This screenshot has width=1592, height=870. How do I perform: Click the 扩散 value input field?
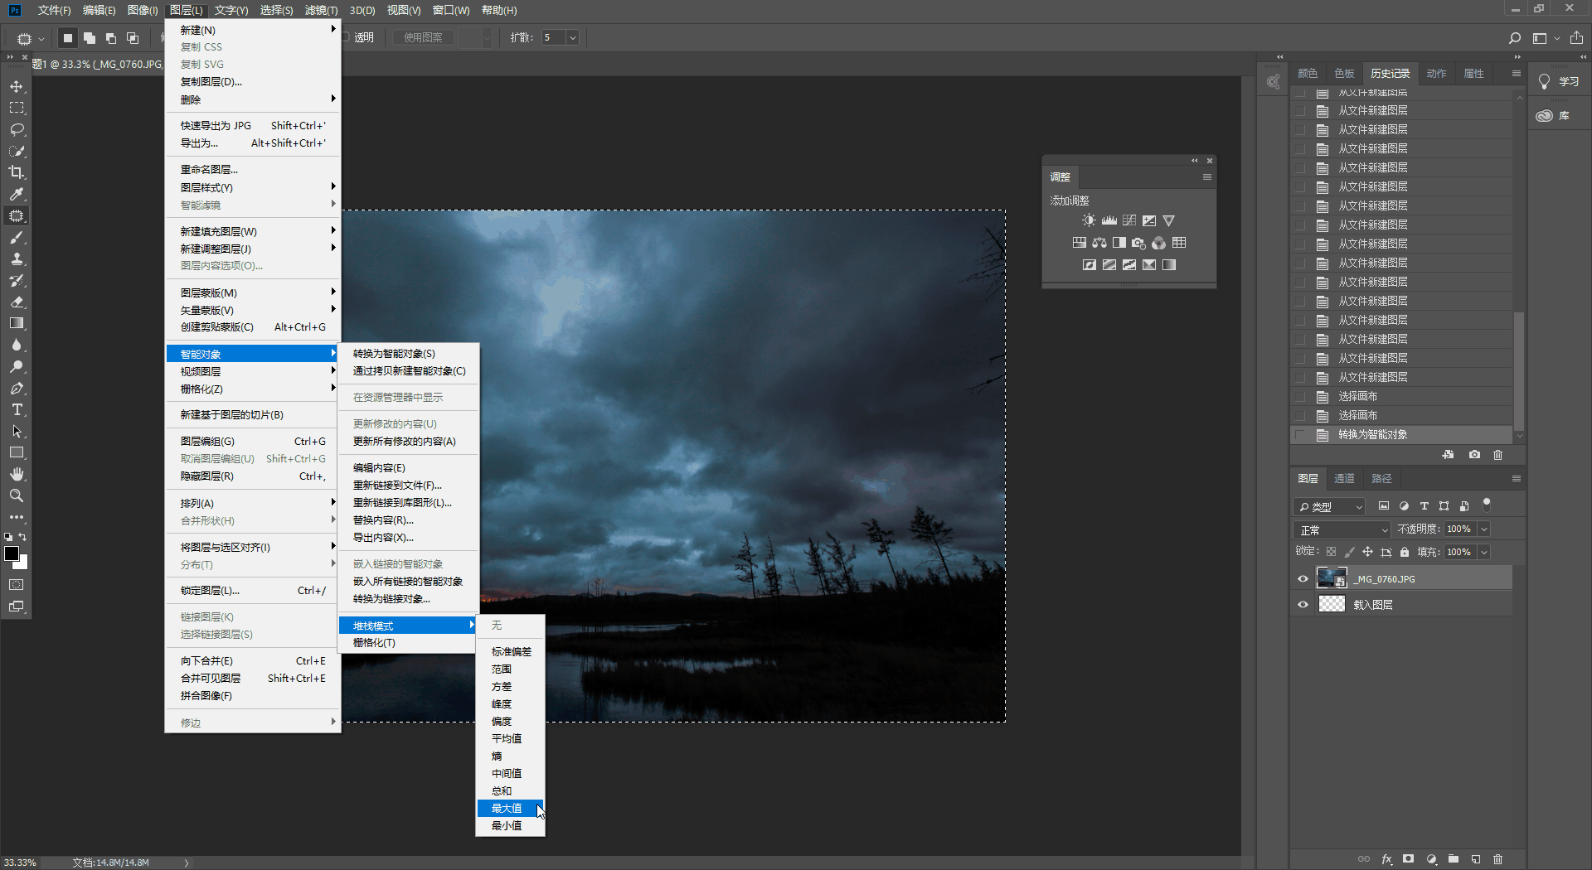[553, 38]
